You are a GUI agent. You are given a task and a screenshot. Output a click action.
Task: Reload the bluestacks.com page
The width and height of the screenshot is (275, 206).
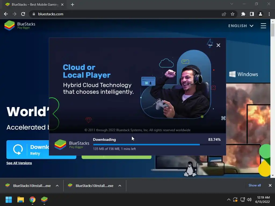(23, 14)
